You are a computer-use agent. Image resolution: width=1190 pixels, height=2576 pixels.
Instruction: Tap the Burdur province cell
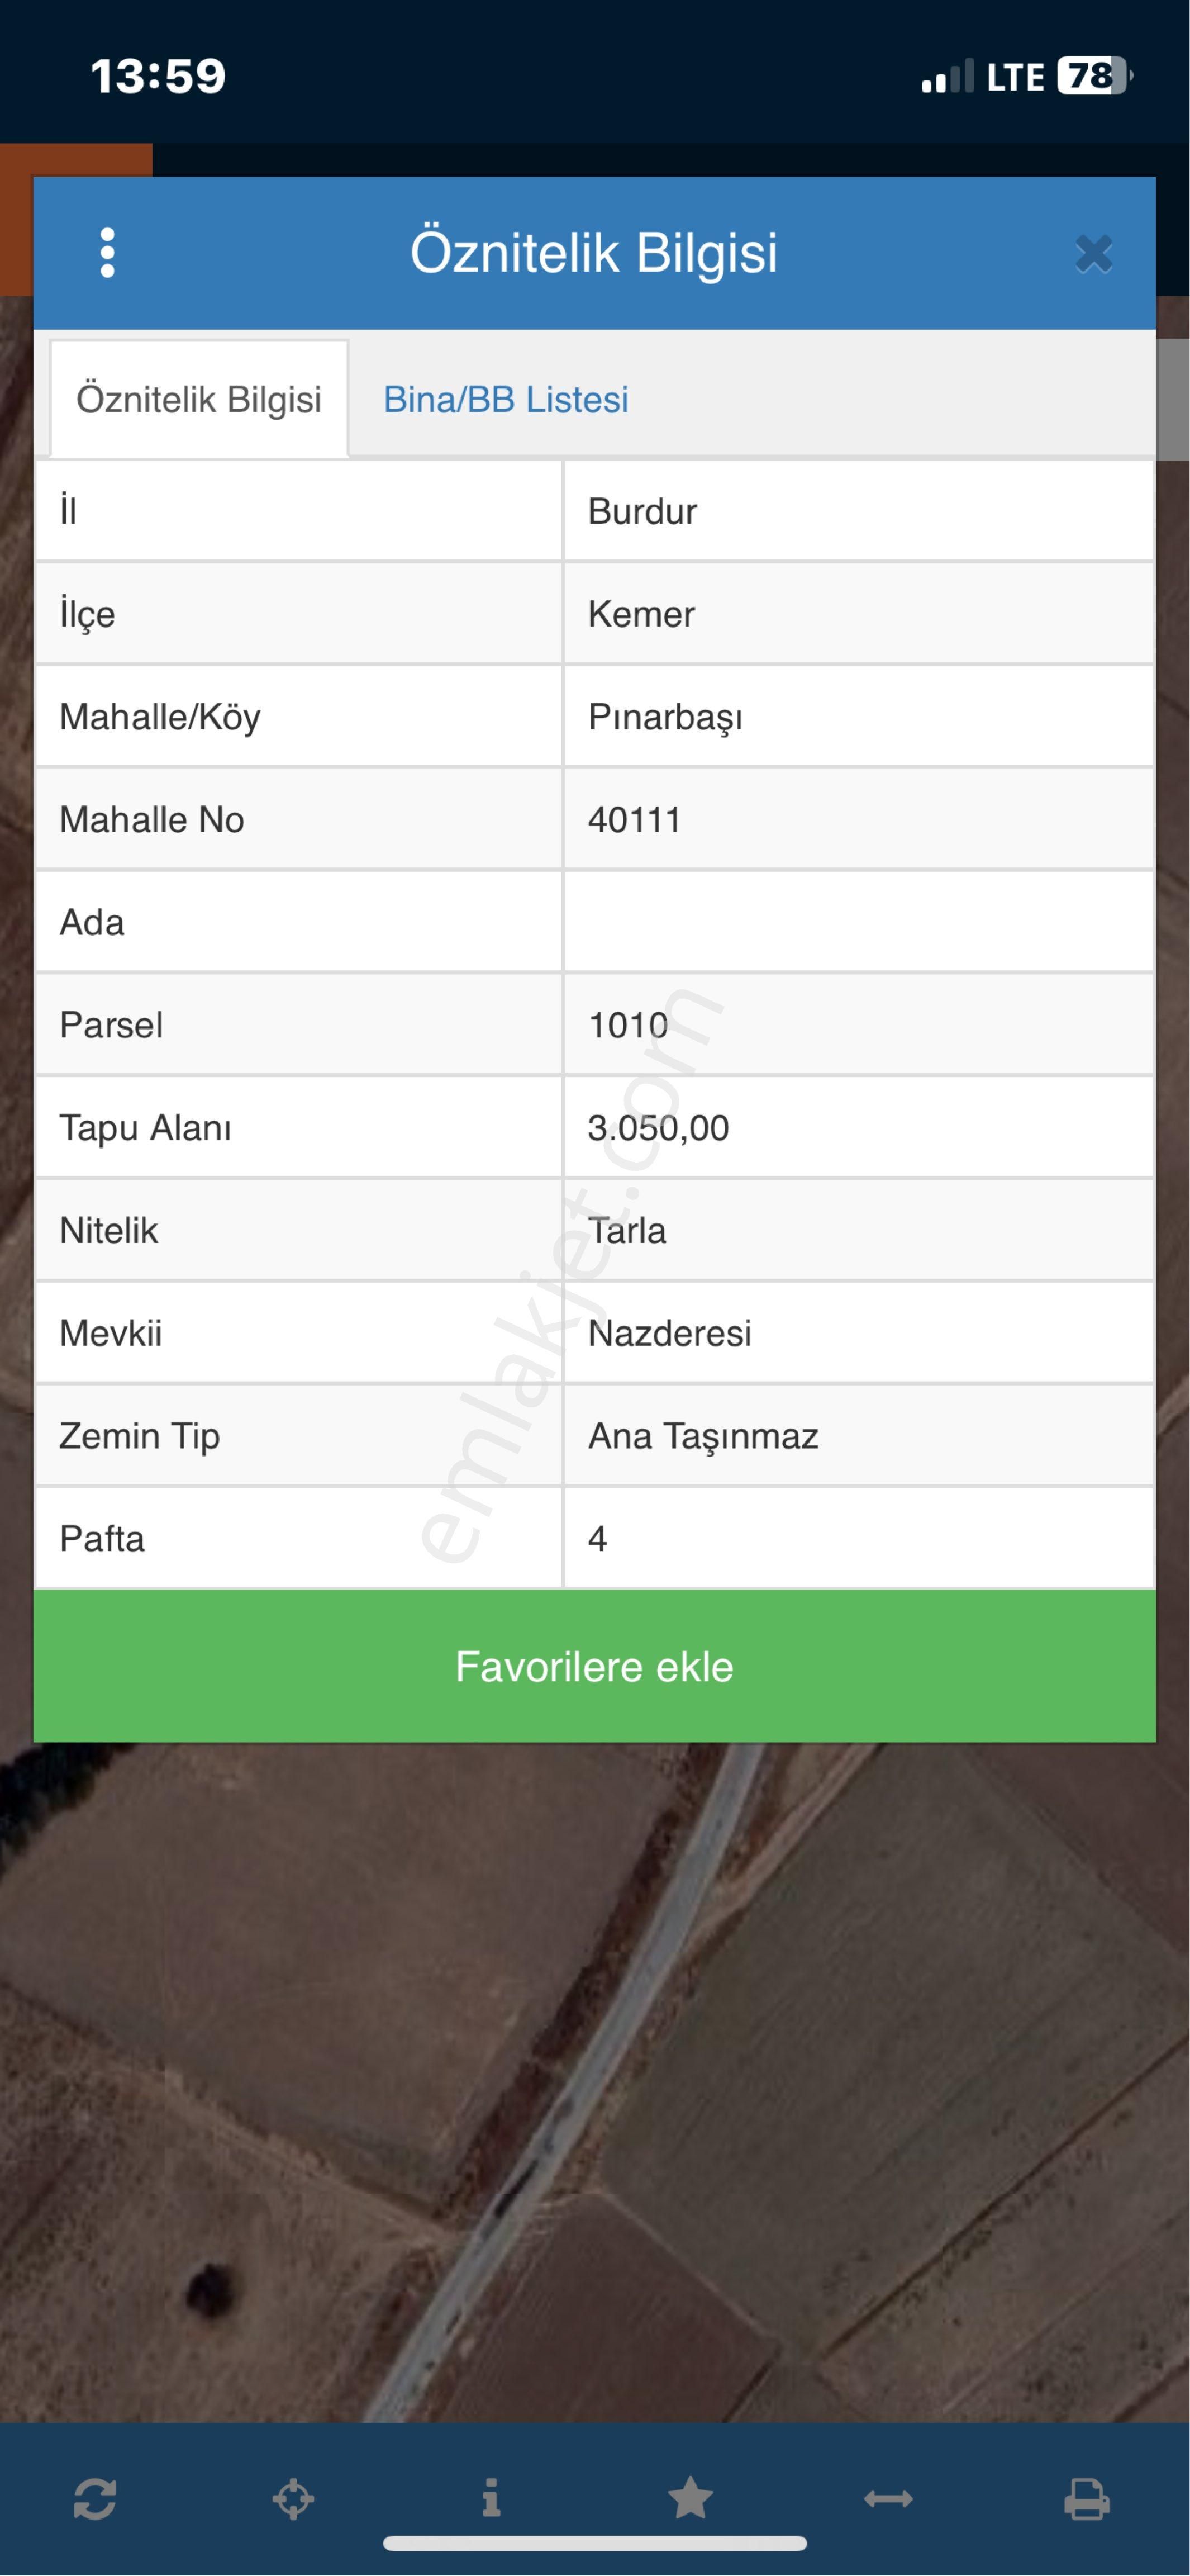859,511
